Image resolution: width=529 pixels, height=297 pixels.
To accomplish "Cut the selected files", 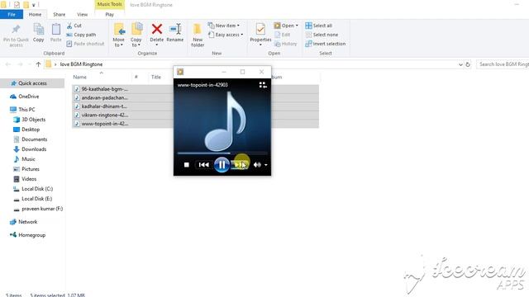I will 74,26.
